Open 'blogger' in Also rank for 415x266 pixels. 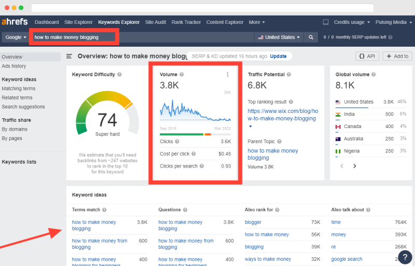click(x=253, y=222)
